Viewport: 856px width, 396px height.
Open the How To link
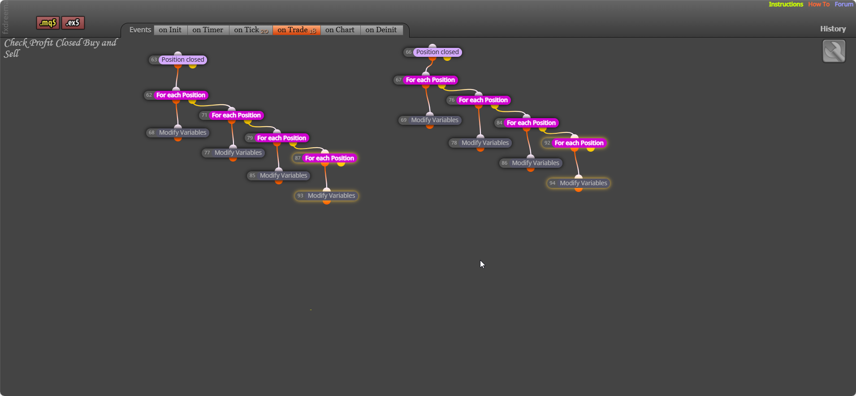click(x=819, y=4)
